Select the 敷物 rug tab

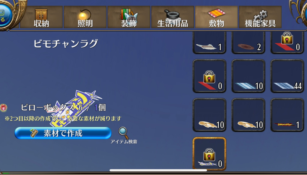pos(216,17)
